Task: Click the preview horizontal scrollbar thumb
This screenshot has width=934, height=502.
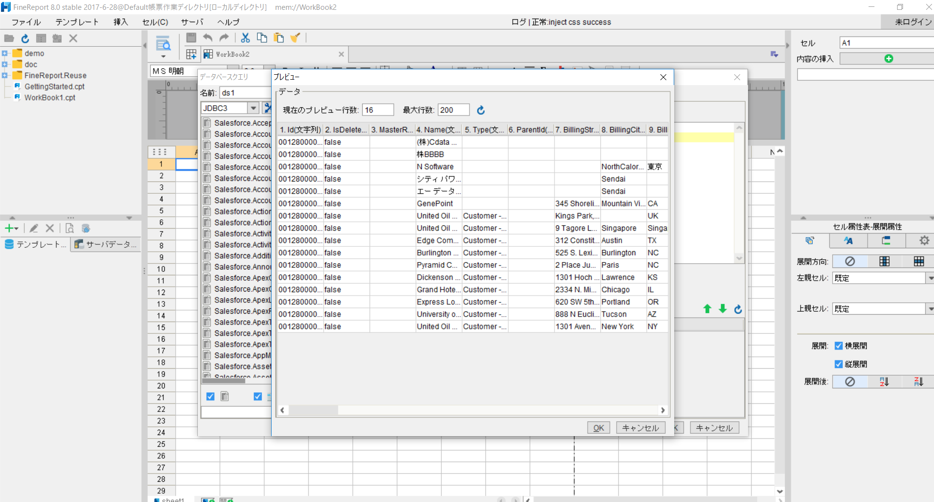Action: point(313,410)
